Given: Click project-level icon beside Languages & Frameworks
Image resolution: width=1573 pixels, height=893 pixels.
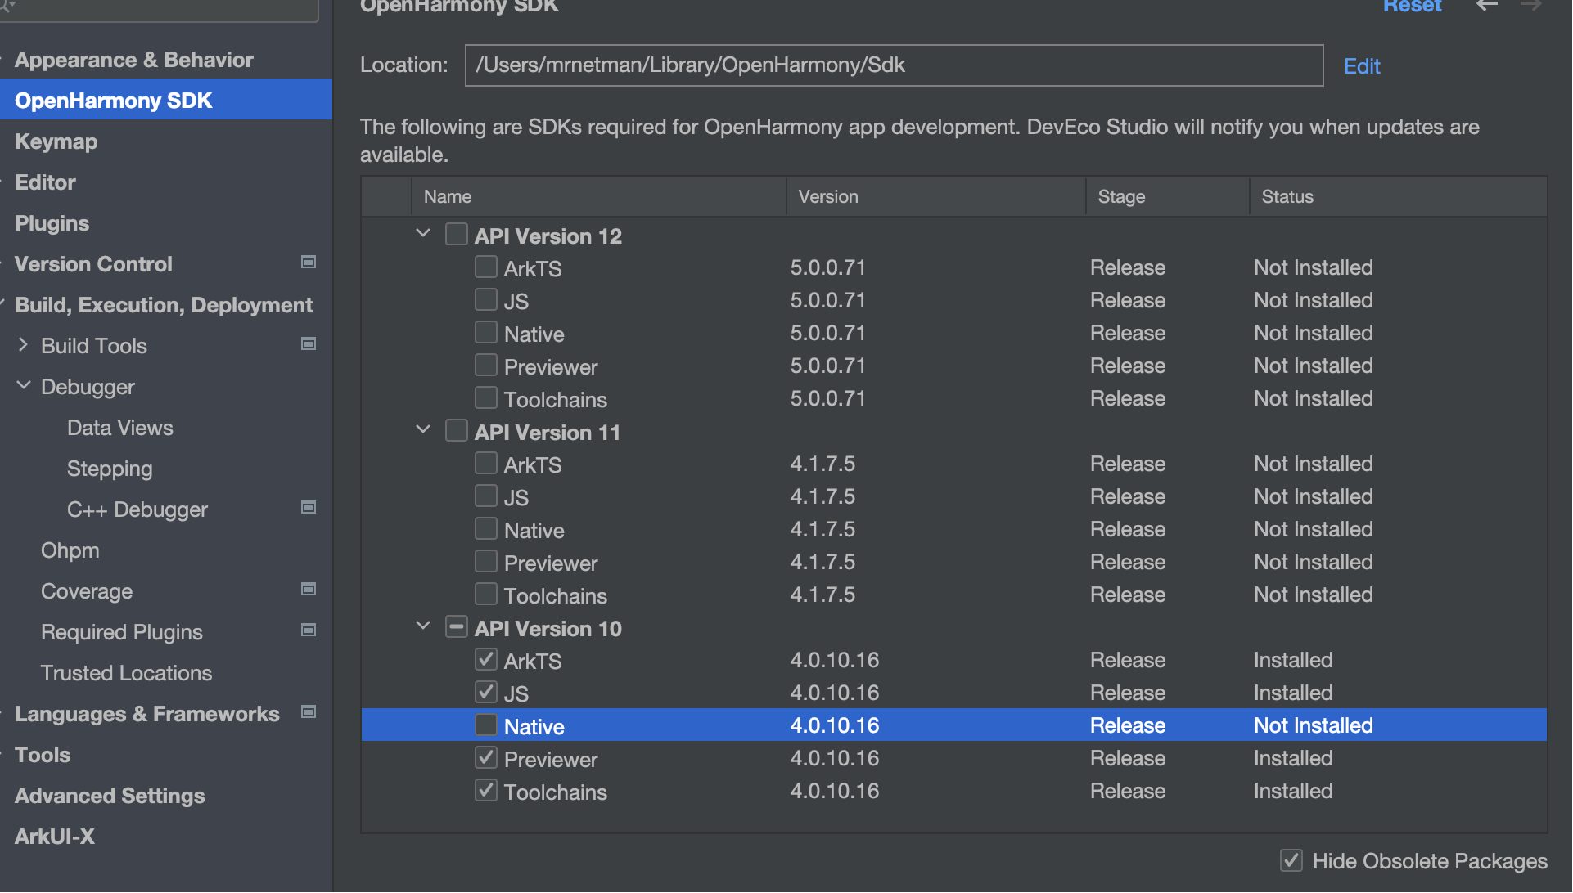Looking at the screenshot, I should pyautogui.click(x=309, y=712).
